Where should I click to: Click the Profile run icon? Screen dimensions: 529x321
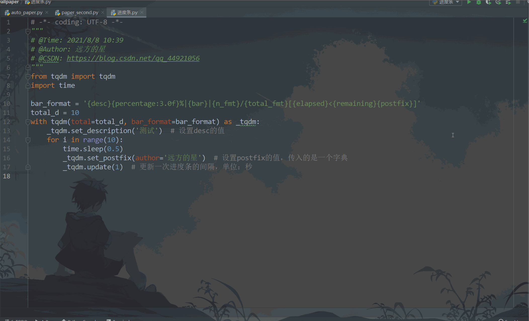click(x=498, y=2)
